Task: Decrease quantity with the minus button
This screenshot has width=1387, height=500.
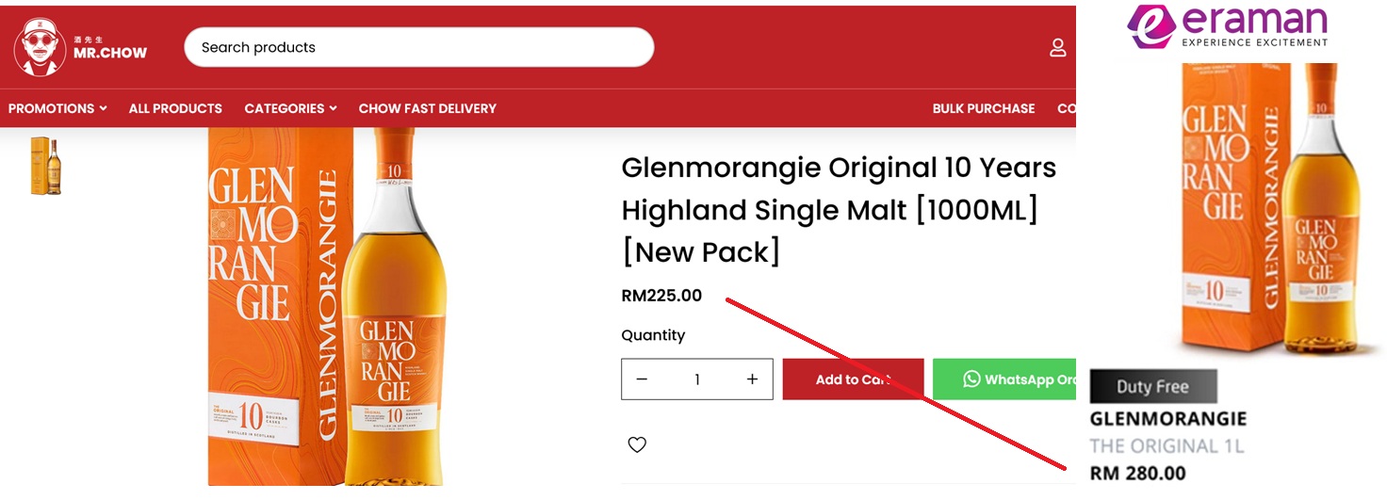Action: point(642,379)
